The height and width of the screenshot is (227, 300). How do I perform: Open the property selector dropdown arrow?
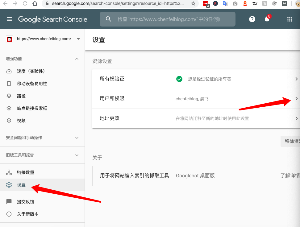pos(78,39)
